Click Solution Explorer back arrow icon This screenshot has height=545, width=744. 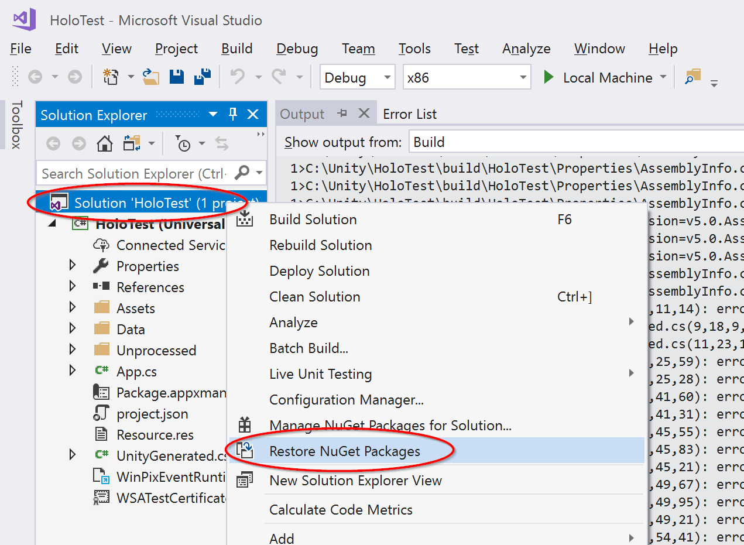(x=53, y=143)
